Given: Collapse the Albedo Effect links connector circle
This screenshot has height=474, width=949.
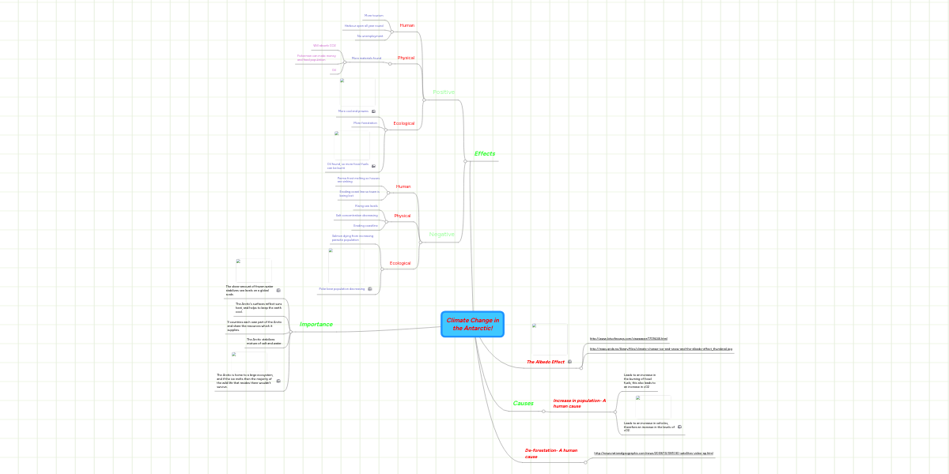Looking at the screenshot, I should [x=581, y=368].
